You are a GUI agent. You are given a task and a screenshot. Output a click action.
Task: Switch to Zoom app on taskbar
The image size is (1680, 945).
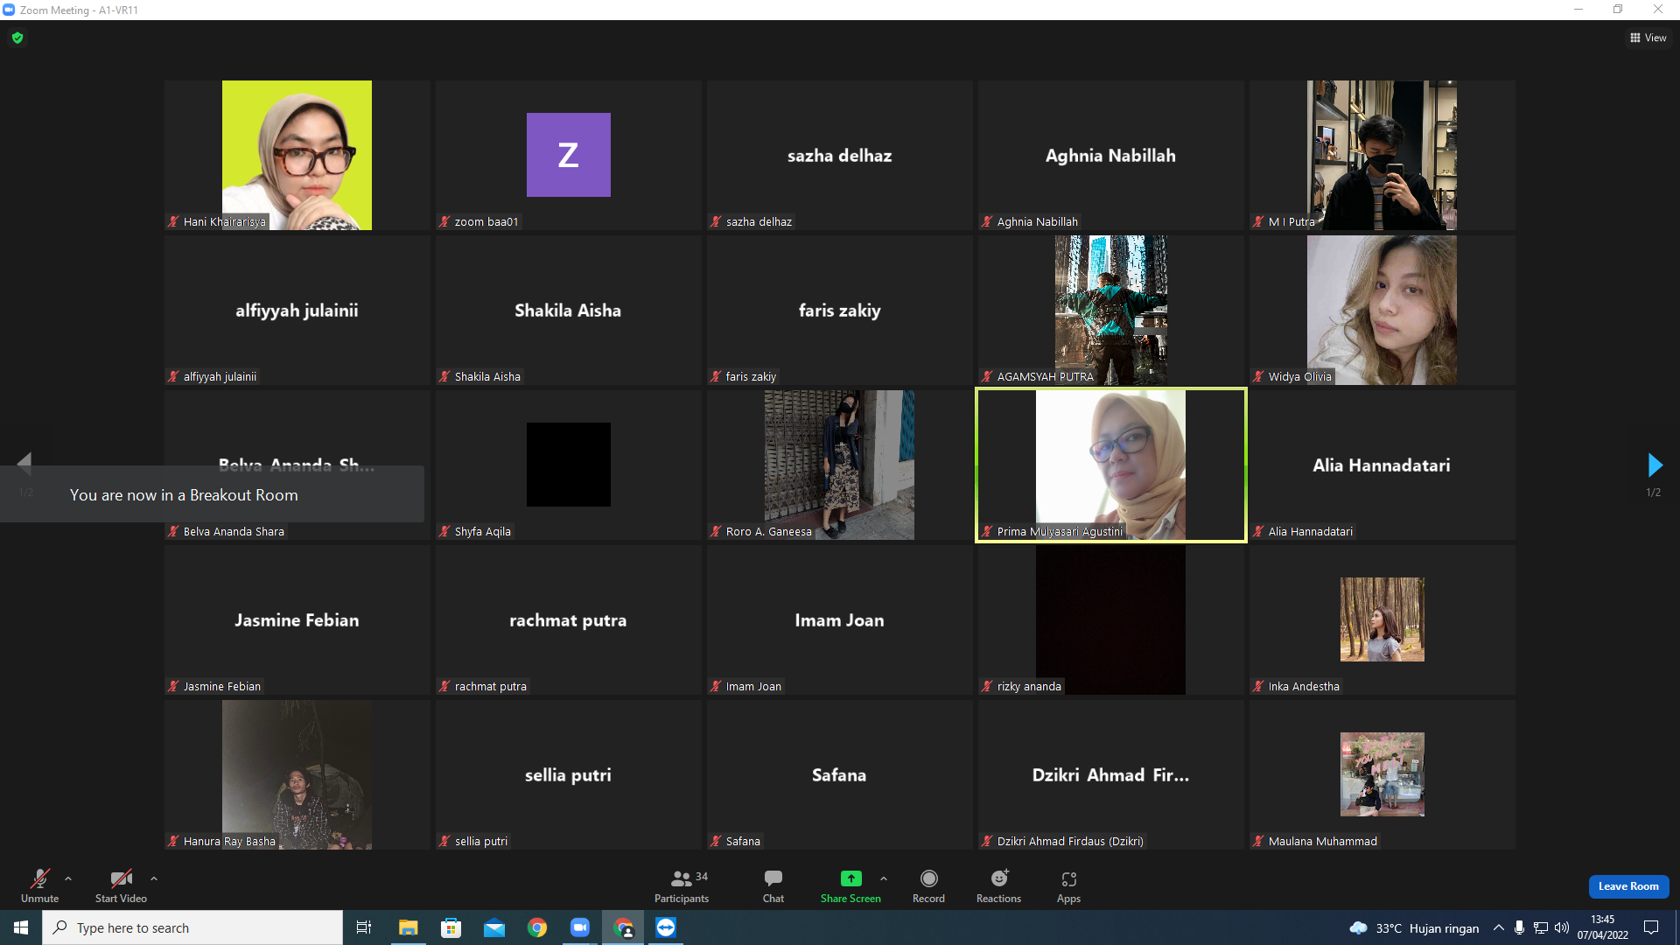579,927
